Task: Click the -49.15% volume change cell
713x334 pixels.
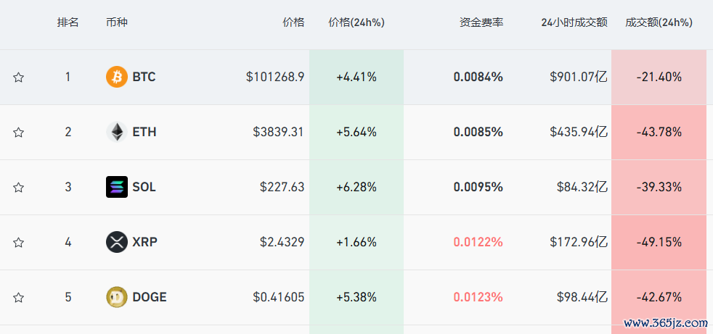Action: tap(659, 242)
